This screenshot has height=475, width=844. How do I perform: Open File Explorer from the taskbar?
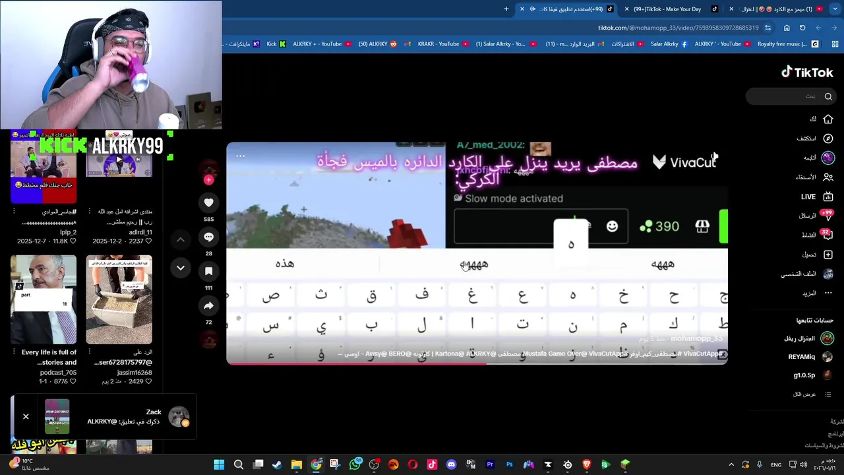(x=297, y=464)
